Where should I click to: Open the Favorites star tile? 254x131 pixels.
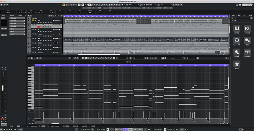(x=237, y=64)
